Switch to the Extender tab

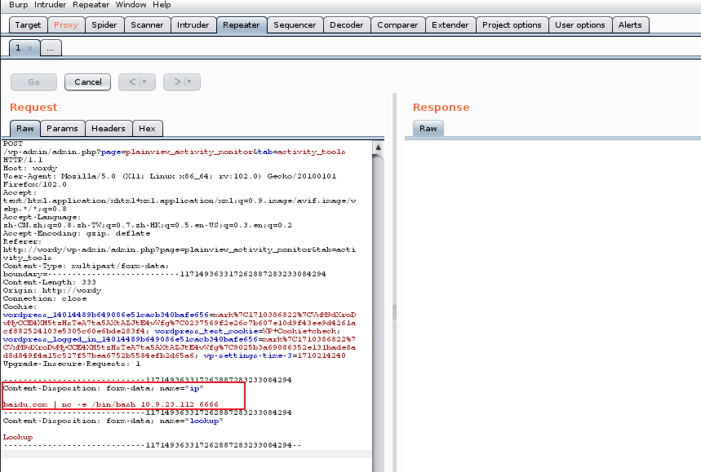coord(450,25)
